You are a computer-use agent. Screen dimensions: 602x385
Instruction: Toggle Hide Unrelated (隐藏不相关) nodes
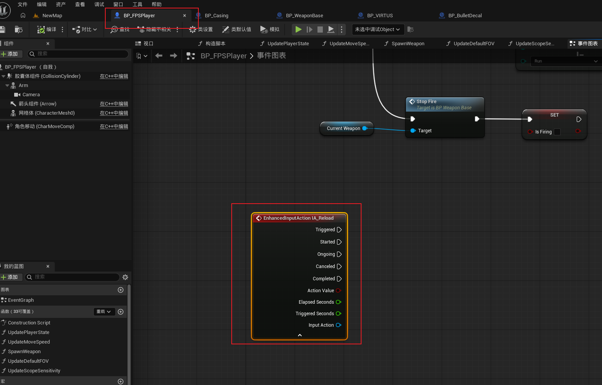point(154,30)
